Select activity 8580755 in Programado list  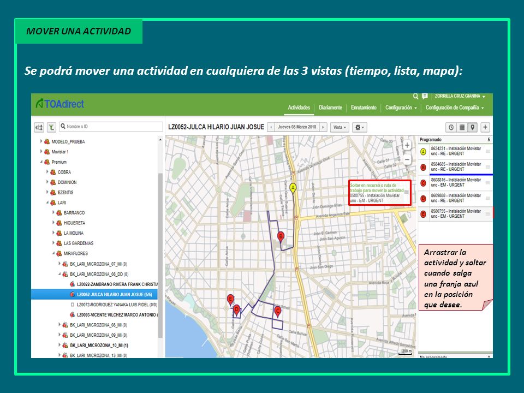455,214
